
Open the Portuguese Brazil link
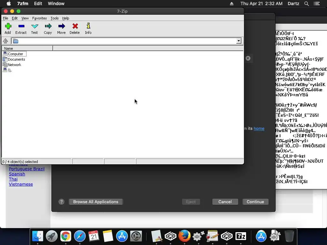27,169
